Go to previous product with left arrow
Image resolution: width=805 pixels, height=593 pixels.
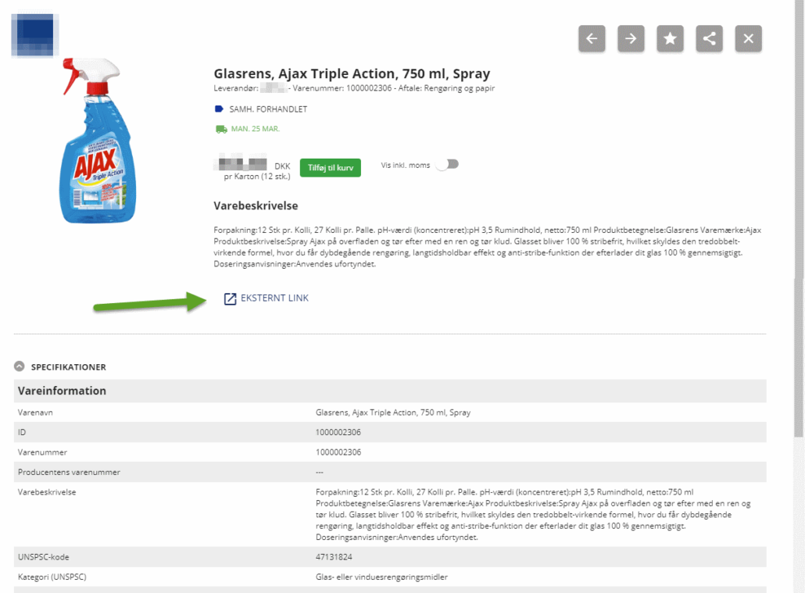tap(592, 38)
